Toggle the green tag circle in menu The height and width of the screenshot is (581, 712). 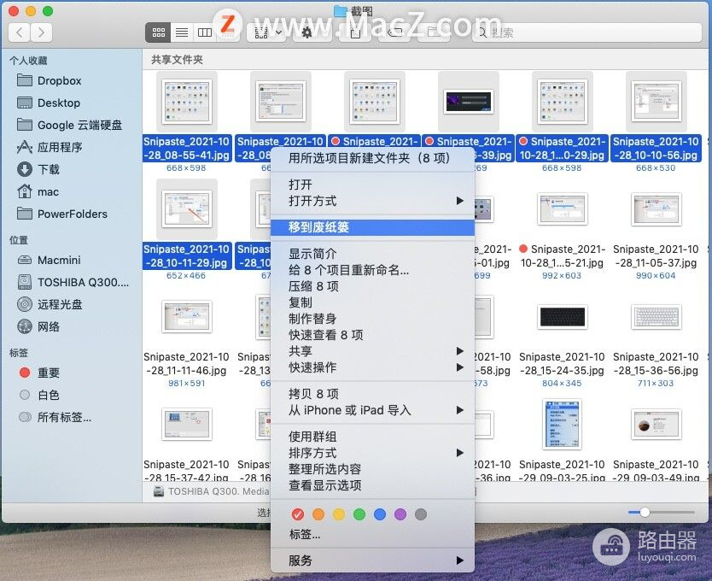point(359,514)
